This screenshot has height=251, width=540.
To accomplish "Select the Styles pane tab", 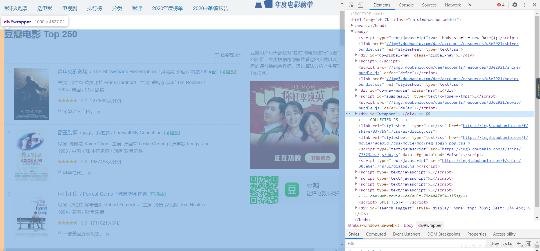I will 354,234.
